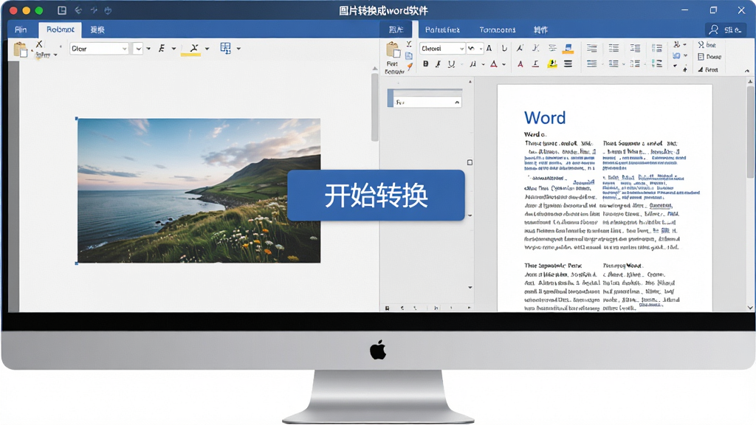The image size is (756, 425).
Task: Open the dropdown arrow next to the table grid icon
Action: (238, 49)
